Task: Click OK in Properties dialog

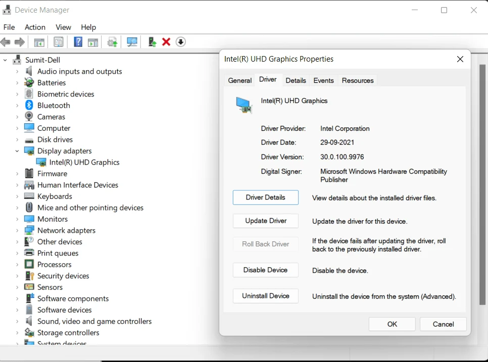Action: point(392,324)
